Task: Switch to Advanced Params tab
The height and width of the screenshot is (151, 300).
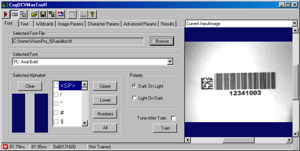Action: pos(140,24)
